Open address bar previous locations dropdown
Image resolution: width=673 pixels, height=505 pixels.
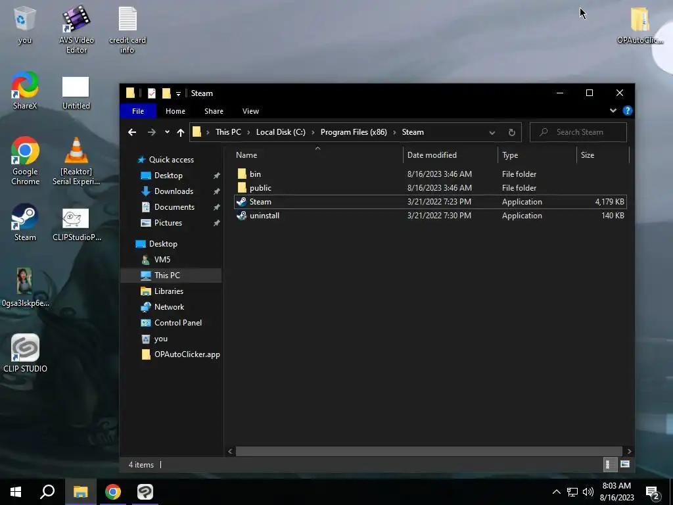pyautogui.click(x=492, y=133)
